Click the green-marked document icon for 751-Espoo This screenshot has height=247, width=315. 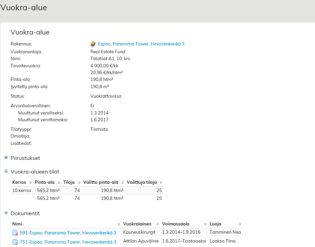click(x=15, y=242)
